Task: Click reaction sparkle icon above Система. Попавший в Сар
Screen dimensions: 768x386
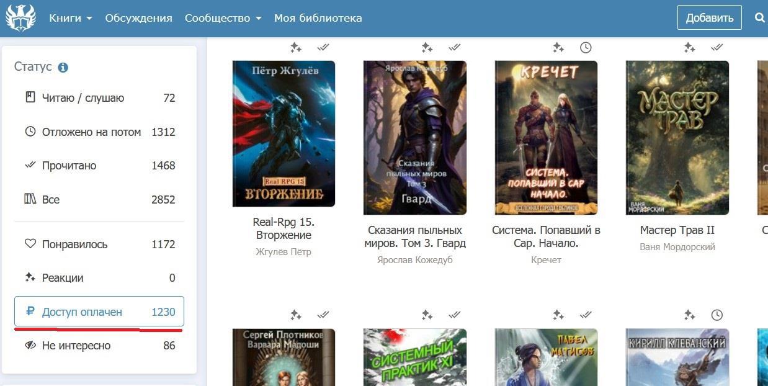Action: (x=558, y=48)
